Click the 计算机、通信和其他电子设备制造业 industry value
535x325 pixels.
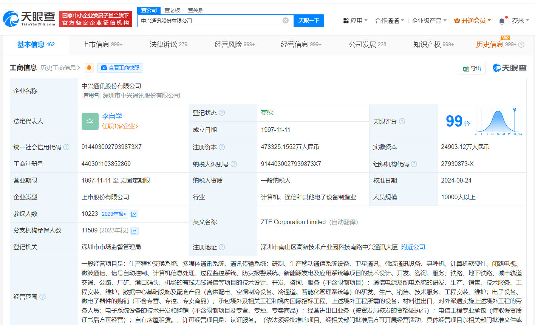tap(308, 197)
